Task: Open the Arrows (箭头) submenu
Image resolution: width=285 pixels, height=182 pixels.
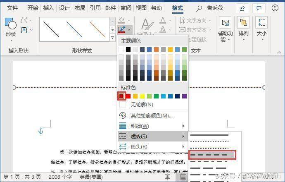Action: click(153, 146)
